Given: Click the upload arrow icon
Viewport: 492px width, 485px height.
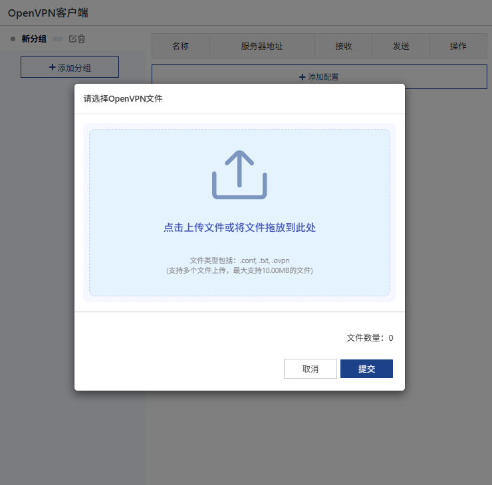Looking at the screenshot, I should [x=239, y=175].
